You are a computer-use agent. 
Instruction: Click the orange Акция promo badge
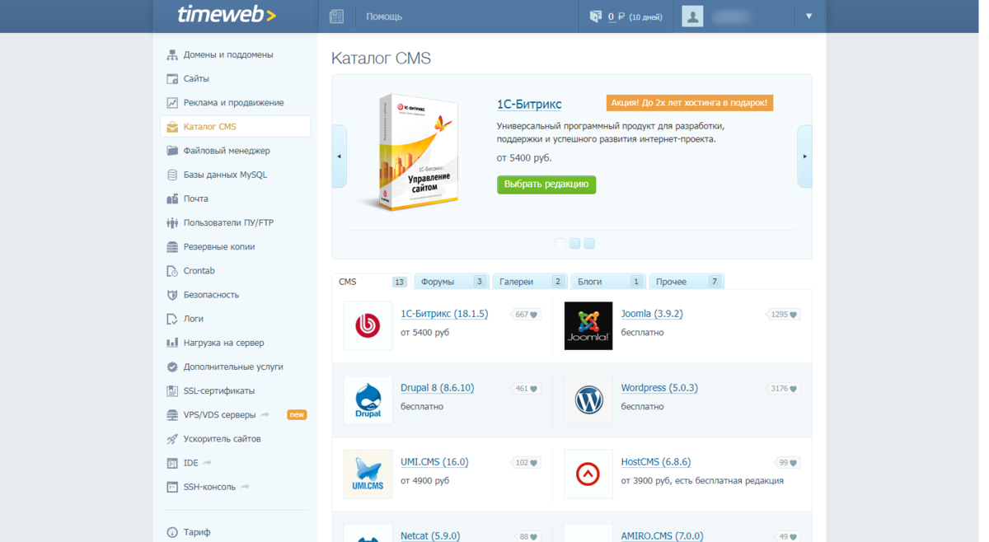(690, 103)
